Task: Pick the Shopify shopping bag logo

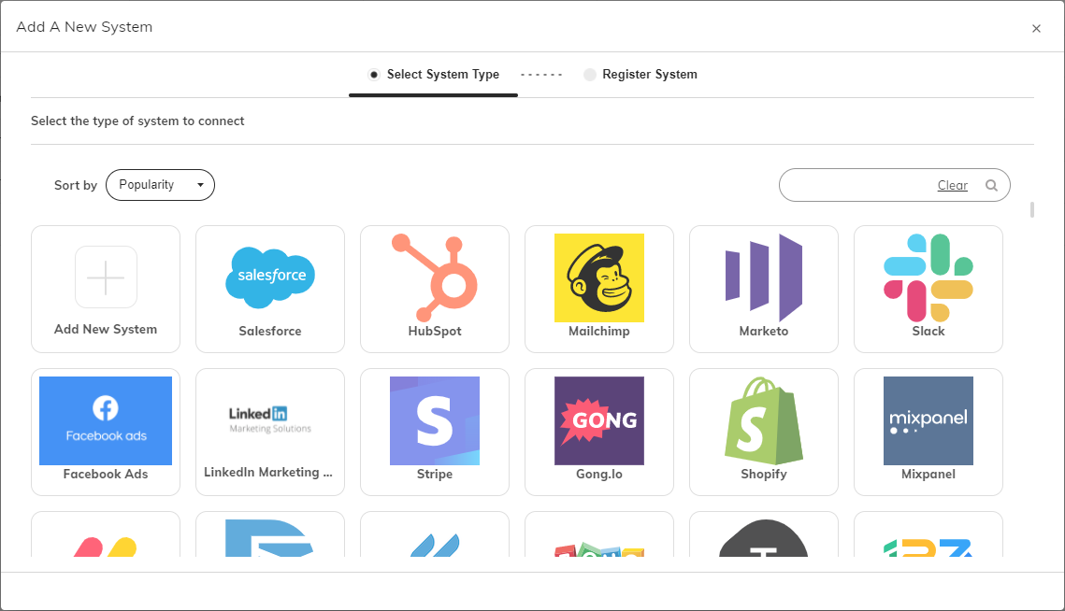Action: 763,421
